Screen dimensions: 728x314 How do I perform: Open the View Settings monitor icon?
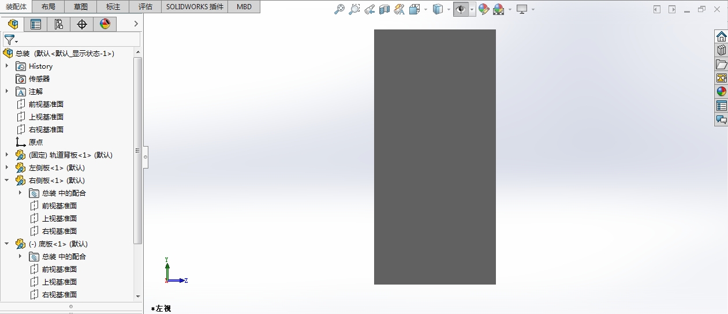(522, 9)
